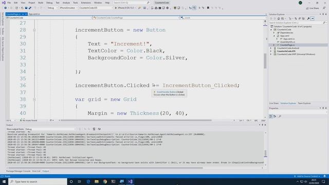329x185 pixels.
Task: Click Add to Source Control in status bar
Action: click(x=307, y=176)
